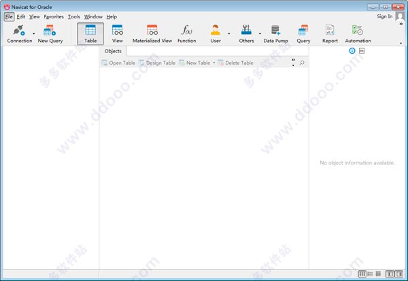Toggle the right information pane
The width and height of the screenshot is (408, 281).
(x=398, y=274)
